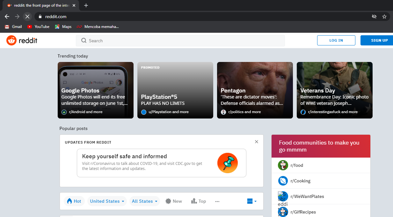The image size is (393, 217).
Task: Open the All States dropdown
Action: click(x=144, y=201)
